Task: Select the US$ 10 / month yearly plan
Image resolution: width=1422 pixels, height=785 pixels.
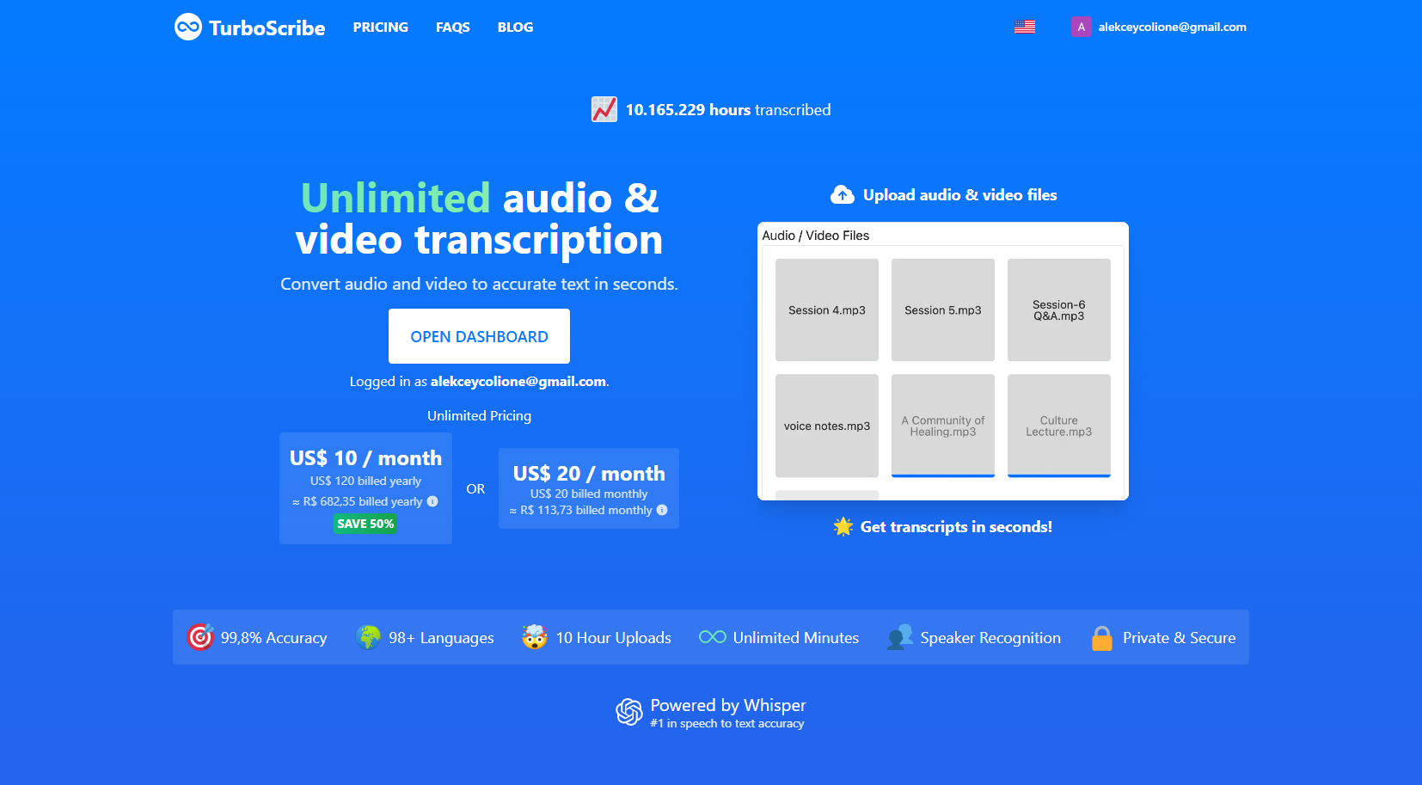Action: 365,488
